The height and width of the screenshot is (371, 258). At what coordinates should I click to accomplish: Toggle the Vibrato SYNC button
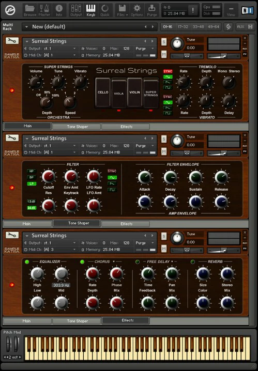click(x=168, y=97)
